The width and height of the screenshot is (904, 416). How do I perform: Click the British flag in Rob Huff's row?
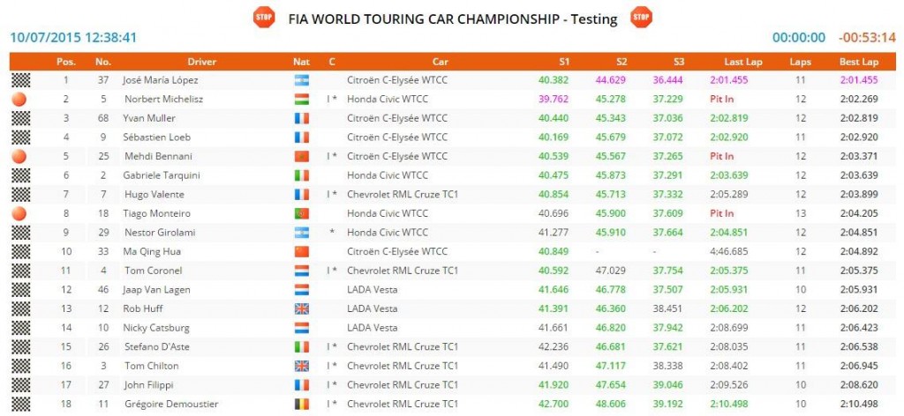tap(301, 308)
